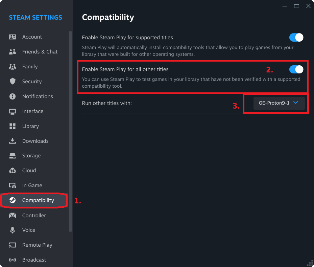The height and width of the screenshot is (267, 314).
Task: Click the Security shield icon
Action: 13,81
